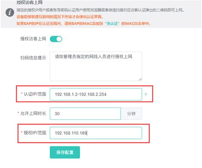Open the 免认证 link in the notice

tap(112, 23)
